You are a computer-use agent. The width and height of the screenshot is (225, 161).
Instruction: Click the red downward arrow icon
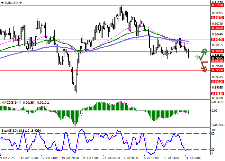203,67
